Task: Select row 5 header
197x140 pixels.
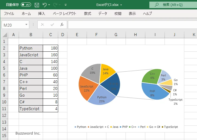Action: coord(4,68)
